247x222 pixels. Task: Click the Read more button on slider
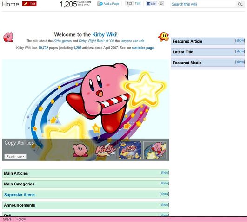15,156
